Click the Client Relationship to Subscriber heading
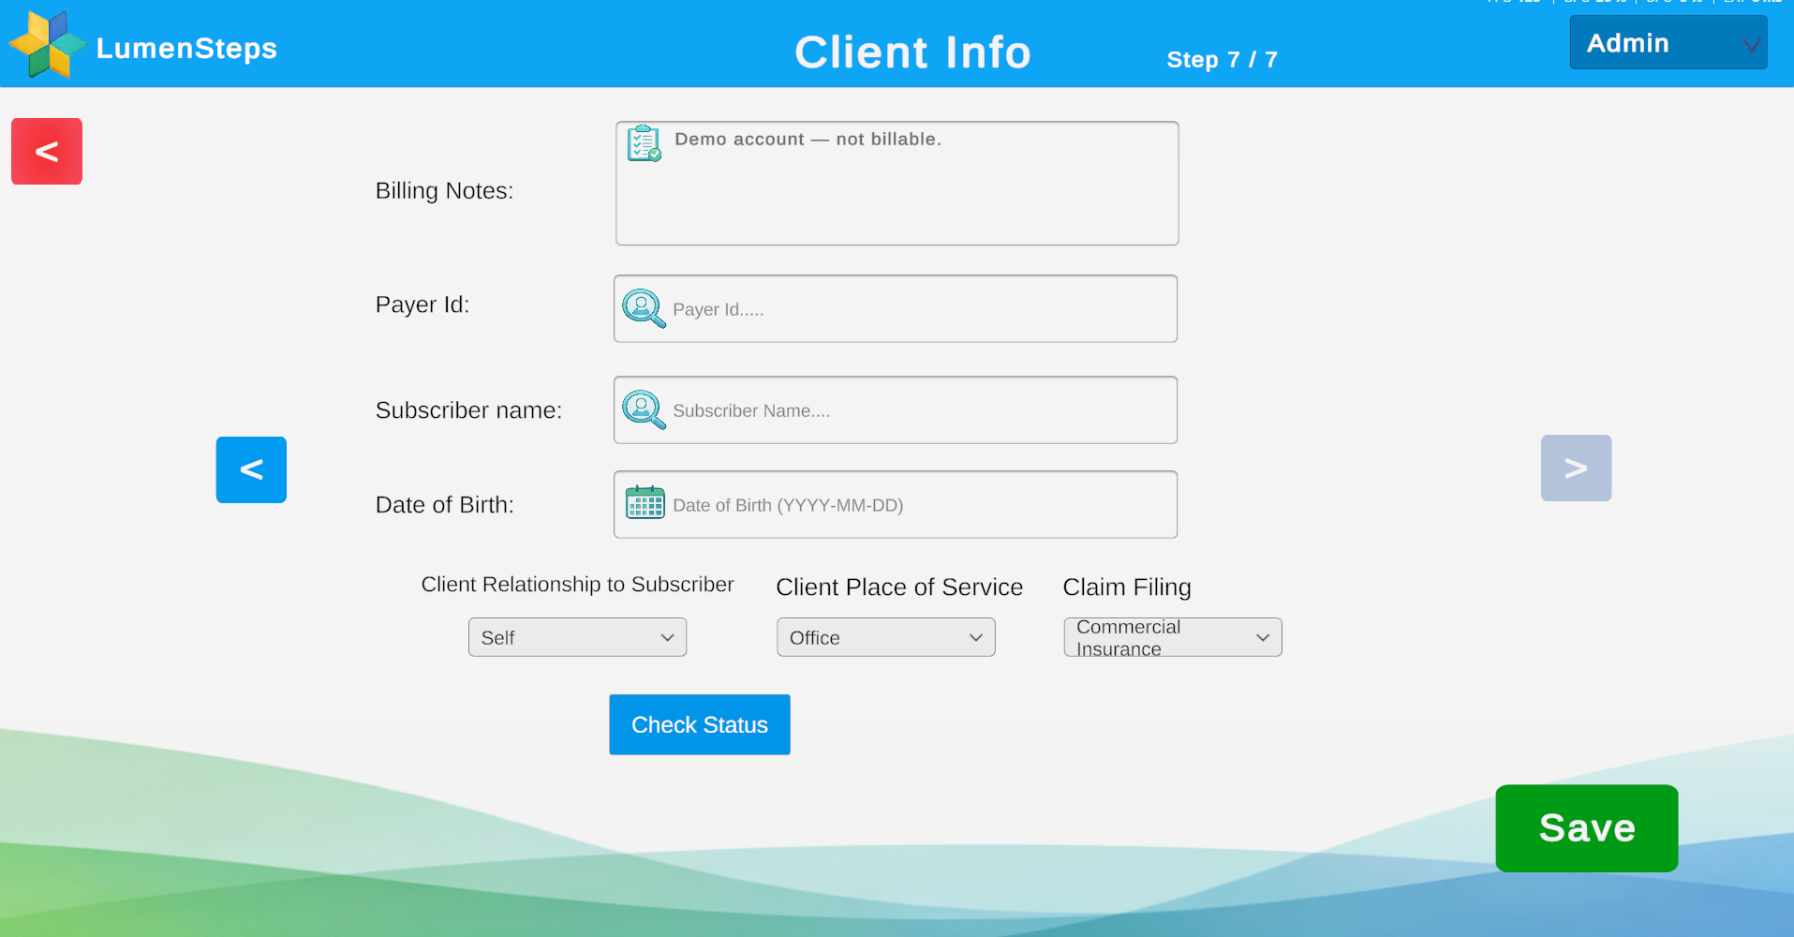Viewport: 1794px width, 937px height. point(577,584)
